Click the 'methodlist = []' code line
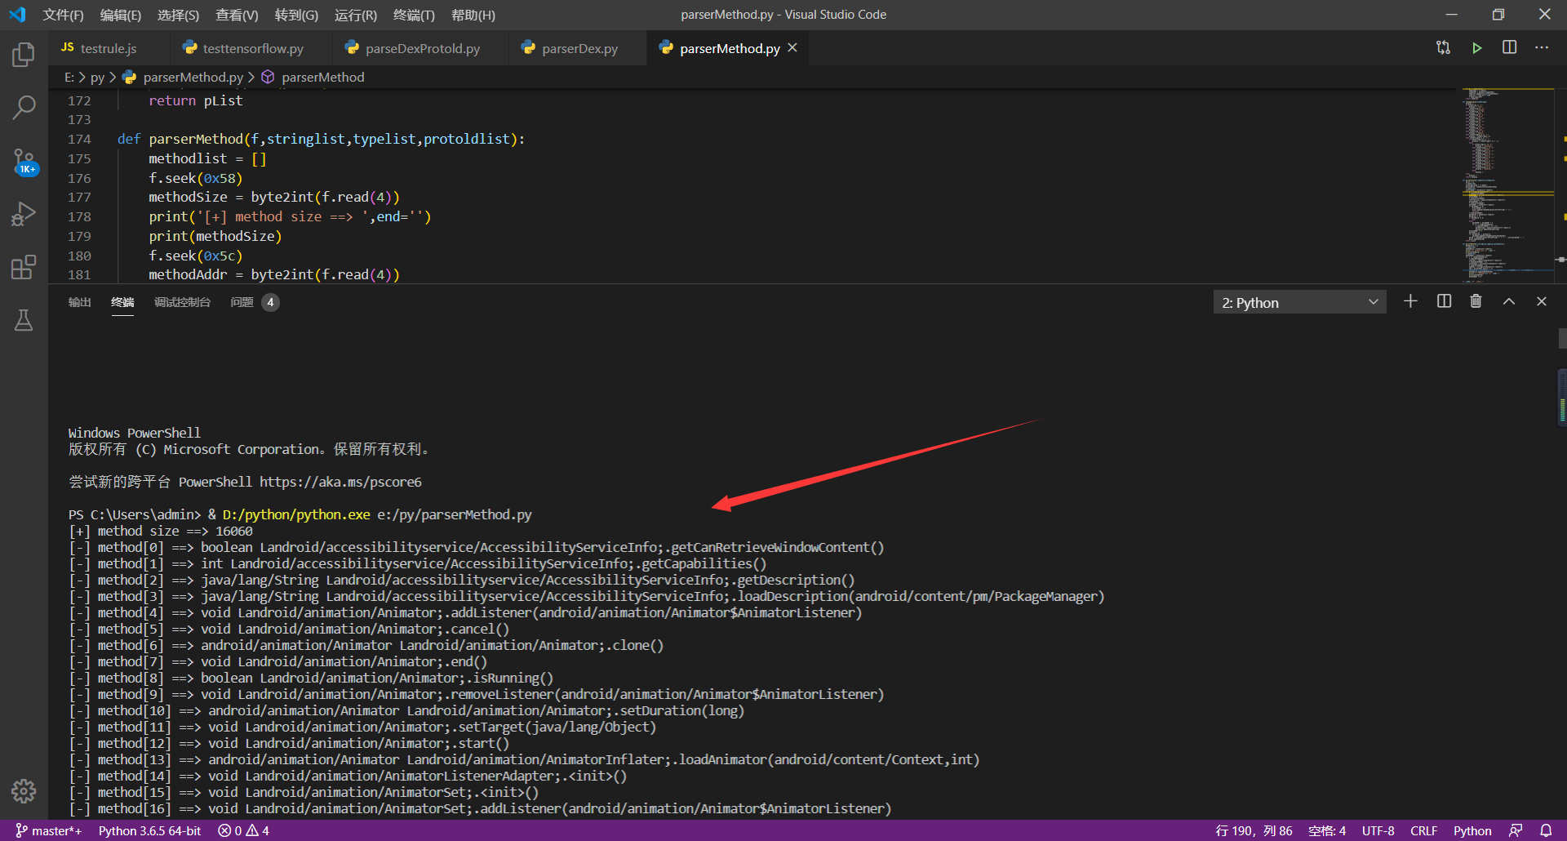Viewport: 1567px width, 841px height. (207, 158)
